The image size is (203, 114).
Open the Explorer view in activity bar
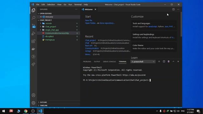click(x=33, y=10)
